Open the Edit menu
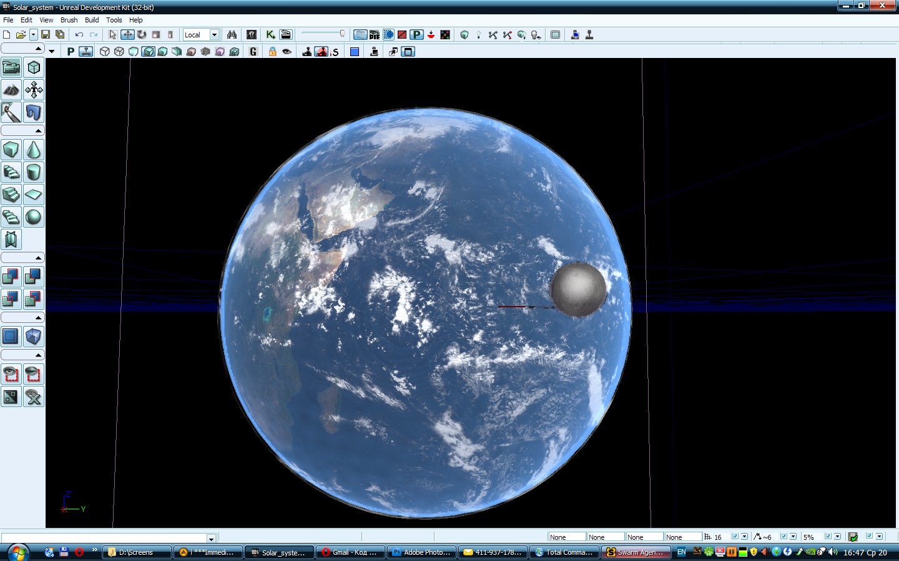 pos(26,20)
